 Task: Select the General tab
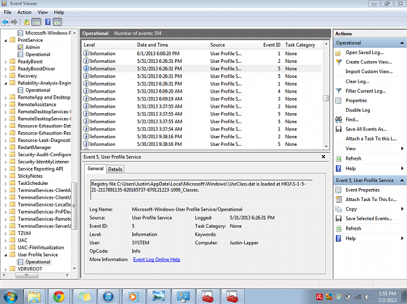96,169
